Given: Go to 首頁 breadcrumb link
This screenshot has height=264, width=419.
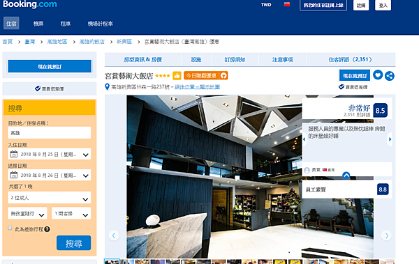Looking at the screenshot, I should (x=8, y=42).
